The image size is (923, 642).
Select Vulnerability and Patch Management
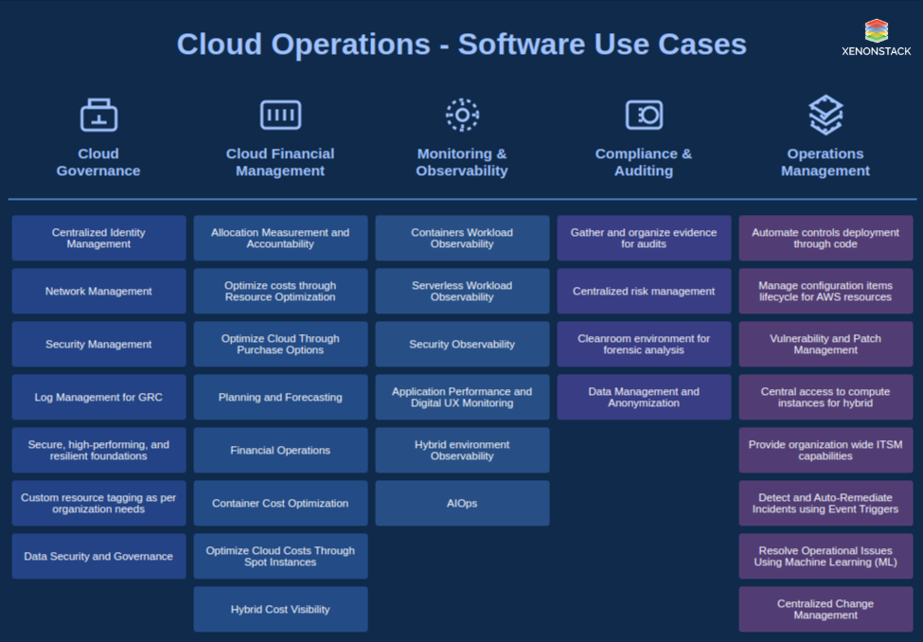825,344
